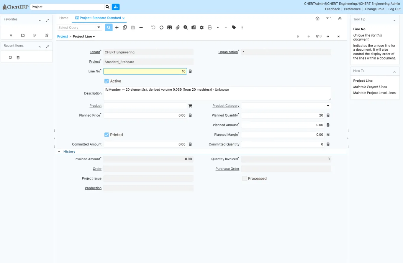Open the Product shopping cart lookup icon
403x263 pixels.
(x=190, y=106)
